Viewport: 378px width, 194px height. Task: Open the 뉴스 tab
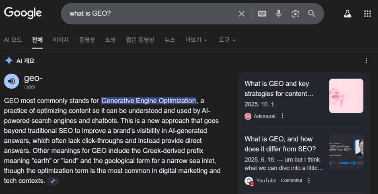170,40
